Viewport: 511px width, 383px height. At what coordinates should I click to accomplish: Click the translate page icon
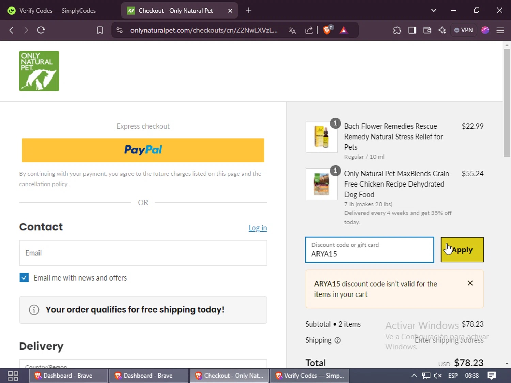click(292, 30)
